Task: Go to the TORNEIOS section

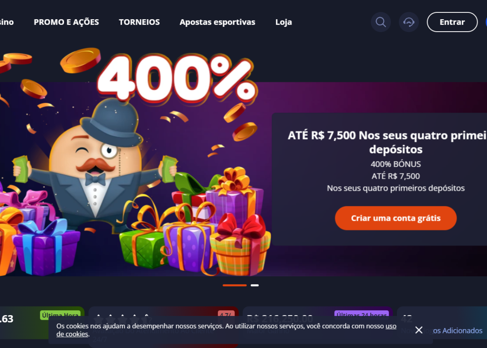Action: coord(139,22)
